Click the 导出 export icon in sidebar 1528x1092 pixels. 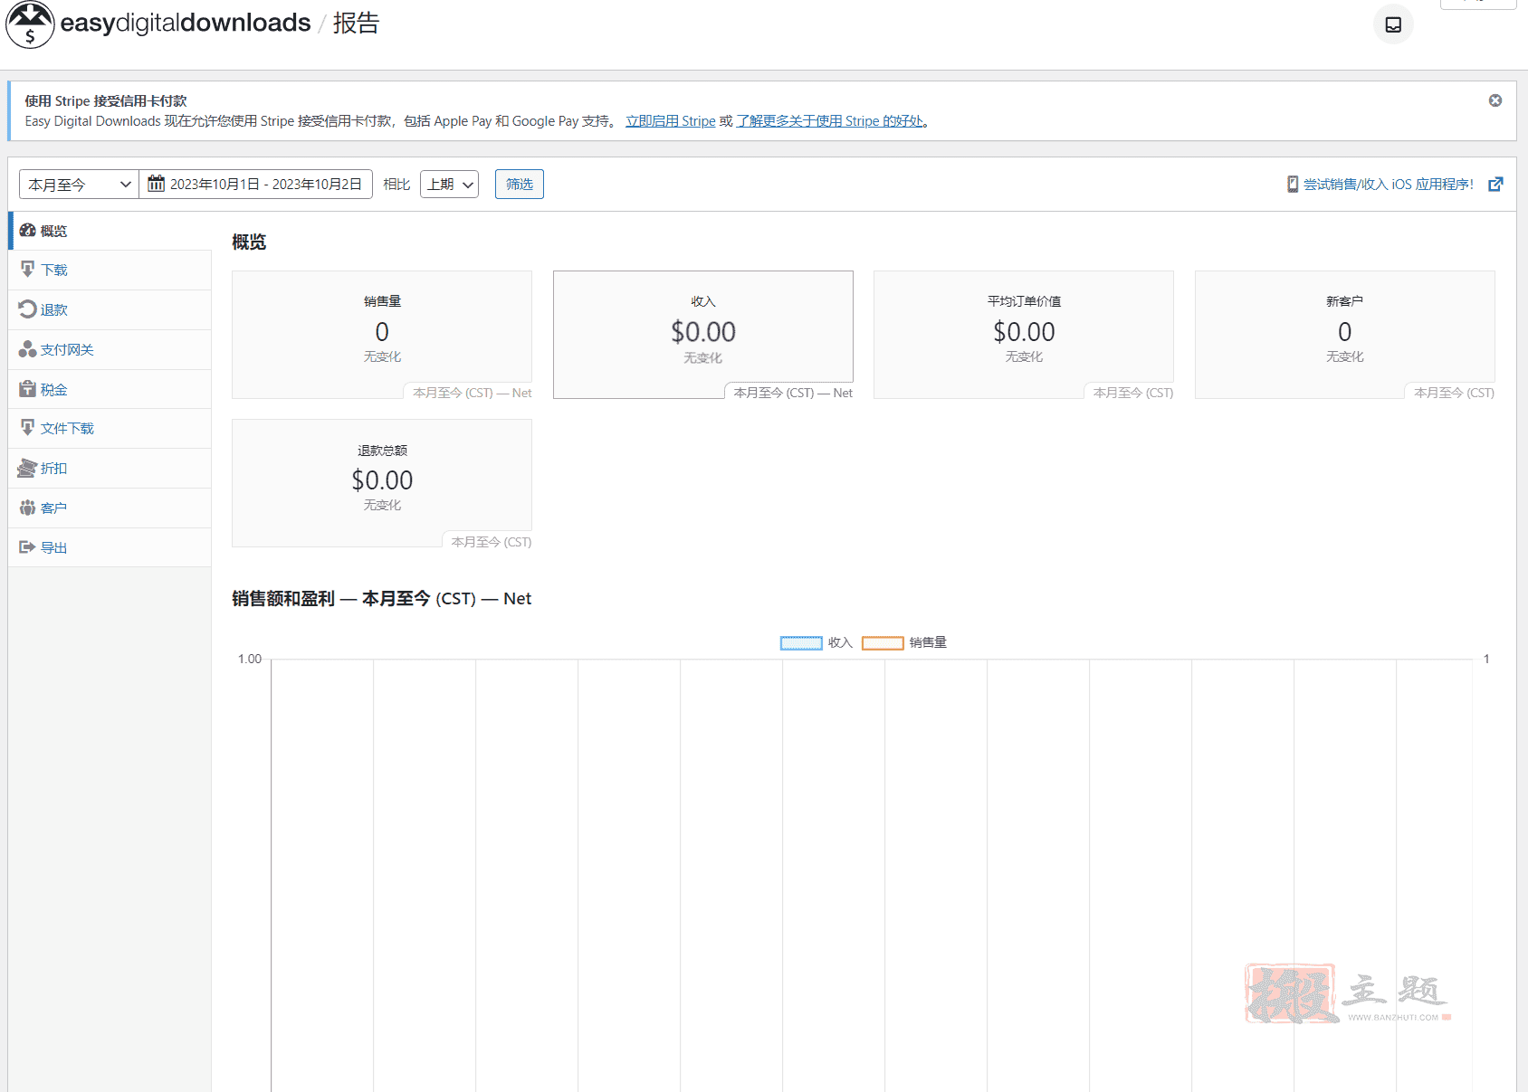[x=27, y=547]
